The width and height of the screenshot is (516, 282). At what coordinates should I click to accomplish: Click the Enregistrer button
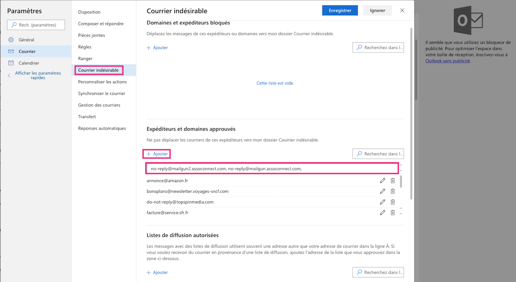[x=340, y=10]
